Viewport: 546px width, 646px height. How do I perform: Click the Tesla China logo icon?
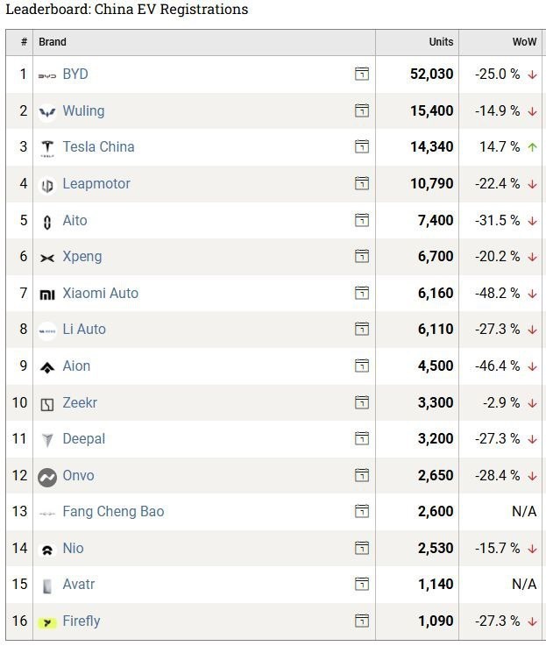47,148
